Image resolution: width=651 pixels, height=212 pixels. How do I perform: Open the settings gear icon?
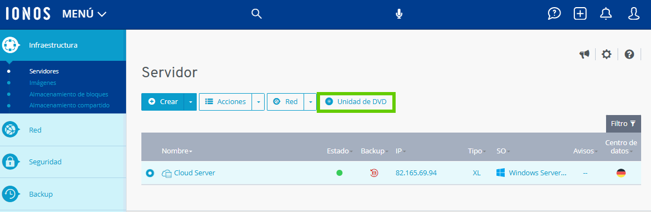[607, 54]
